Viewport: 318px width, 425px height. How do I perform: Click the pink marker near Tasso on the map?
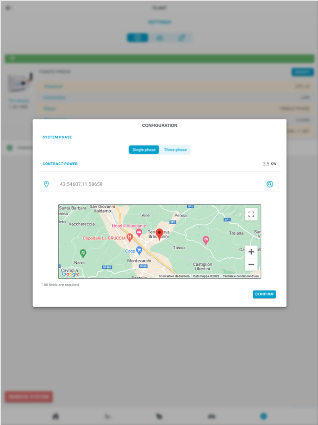pos(206,240)
